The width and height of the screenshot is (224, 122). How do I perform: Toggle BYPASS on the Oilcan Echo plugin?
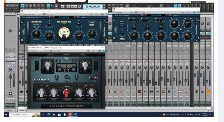[x=92, y=25]
